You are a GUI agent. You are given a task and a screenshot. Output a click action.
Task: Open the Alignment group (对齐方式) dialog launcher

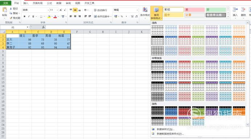click(111, 22)
